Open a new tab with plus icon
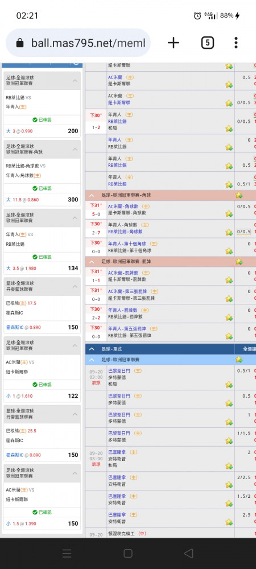This screenshot has width=256, height=569. (174, 43)
